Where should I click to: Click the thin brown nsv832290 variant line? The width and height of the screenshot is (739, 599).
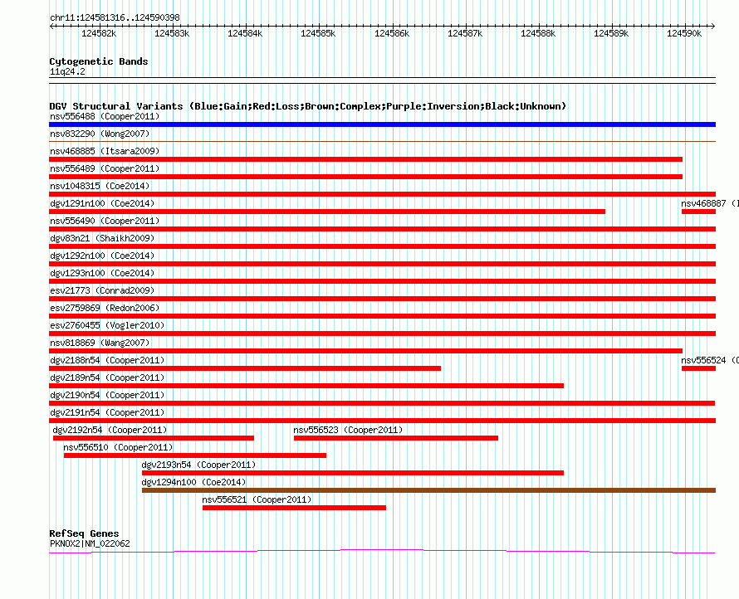382,141
